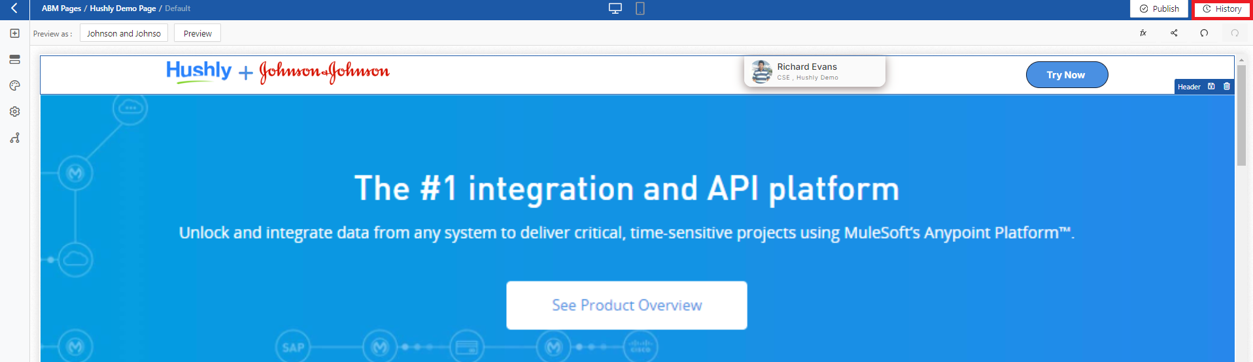Open the add section plus icon
The image size is (1253, 362).
pos(15,33)
